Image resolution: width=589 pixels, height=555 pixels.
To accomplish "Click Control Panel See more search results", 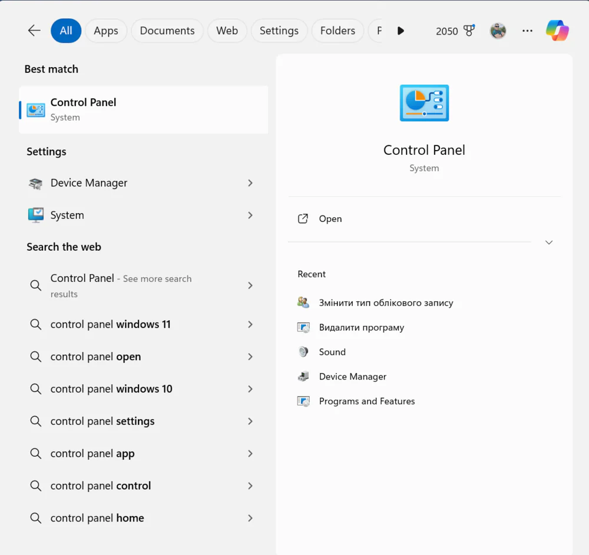I will pyautogui.click(x=144, y=285).
